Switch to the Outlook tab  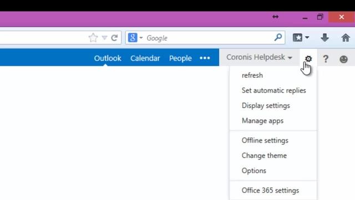click(108, 58)
